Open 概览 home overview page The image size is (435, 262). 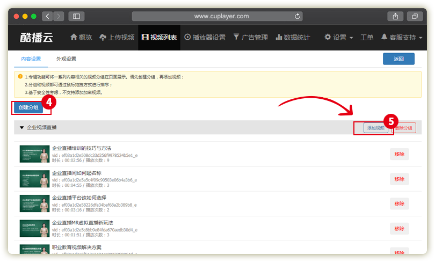[x=81, y=38]
